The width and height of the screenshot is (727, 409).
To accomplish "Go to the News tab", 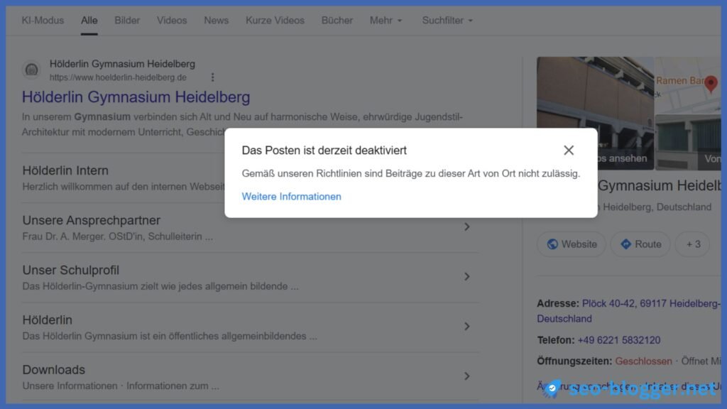I will [x=216, y=21].
